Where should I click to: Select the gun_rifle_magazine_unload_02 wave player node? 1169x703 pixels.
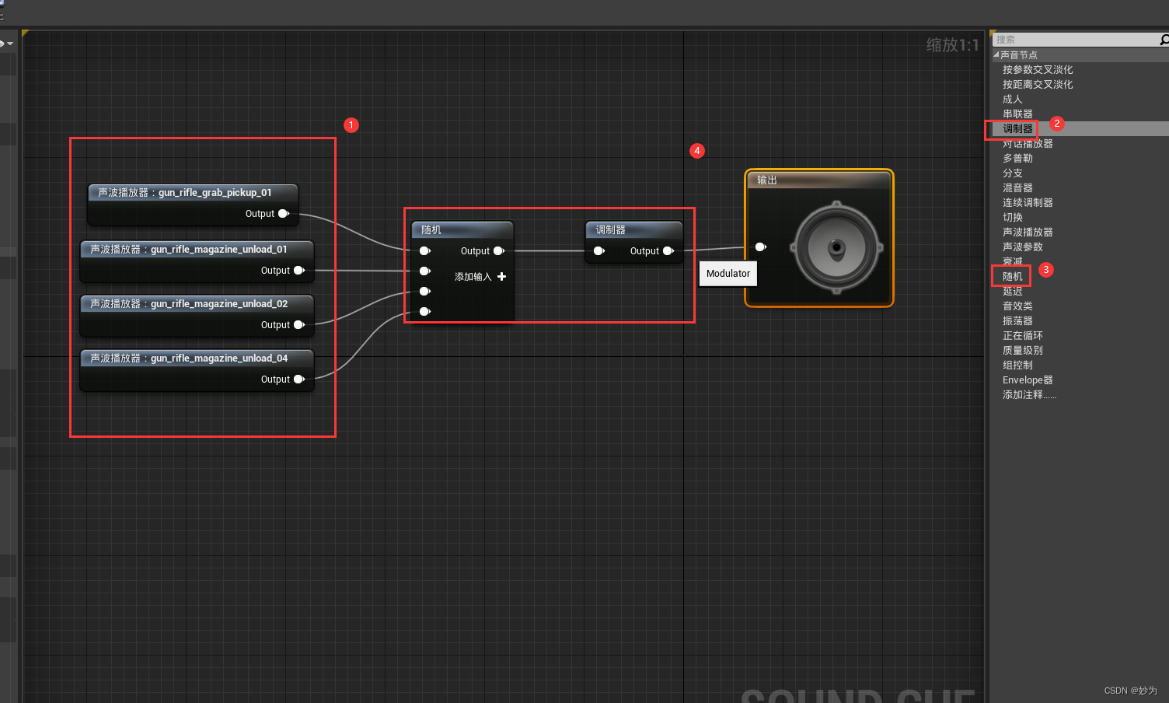point(197,315)
